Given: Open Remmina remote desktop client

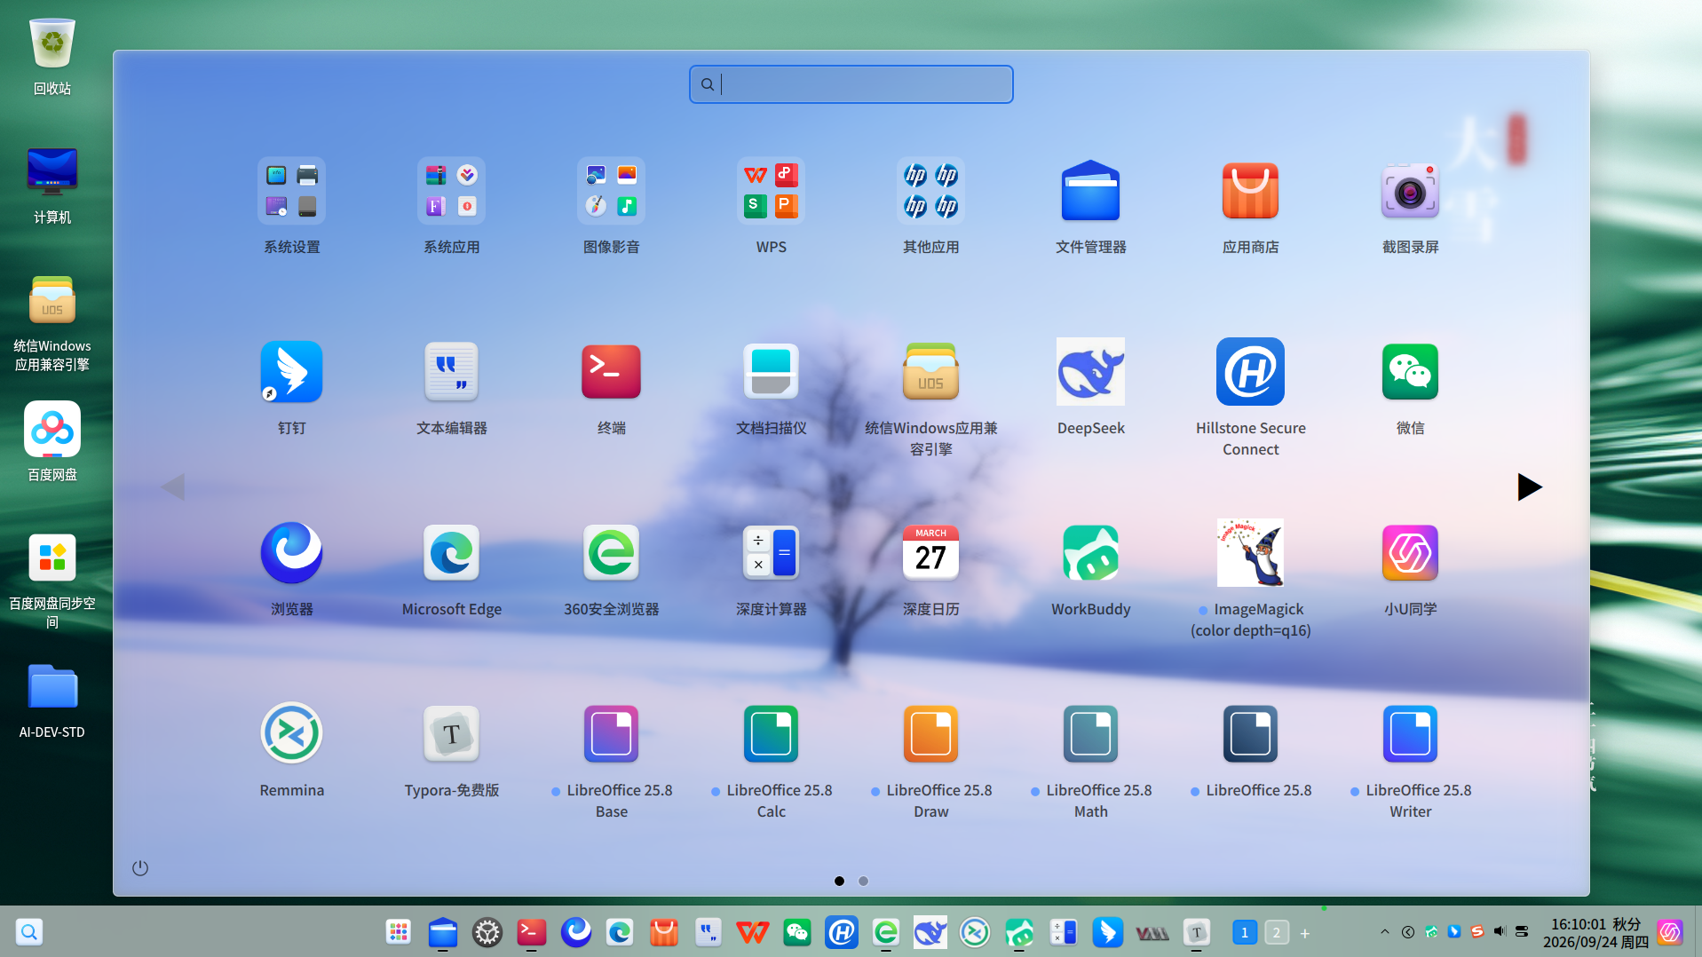Looking at the screenshot, I should click(291, 734).
